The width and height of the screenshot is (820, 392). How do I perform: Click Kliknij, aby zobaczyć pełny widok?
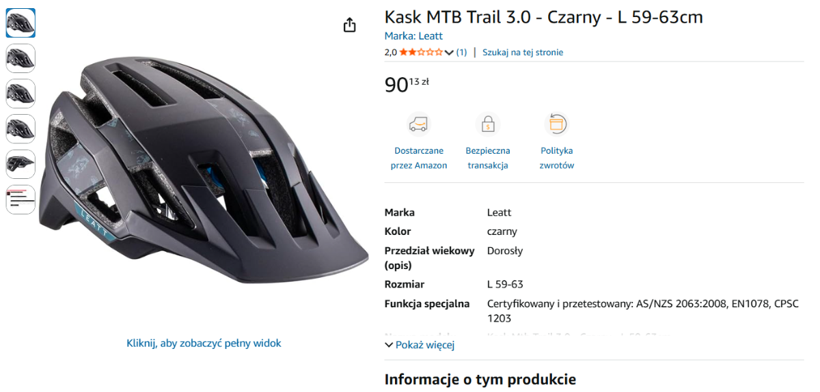pos(204,343)
